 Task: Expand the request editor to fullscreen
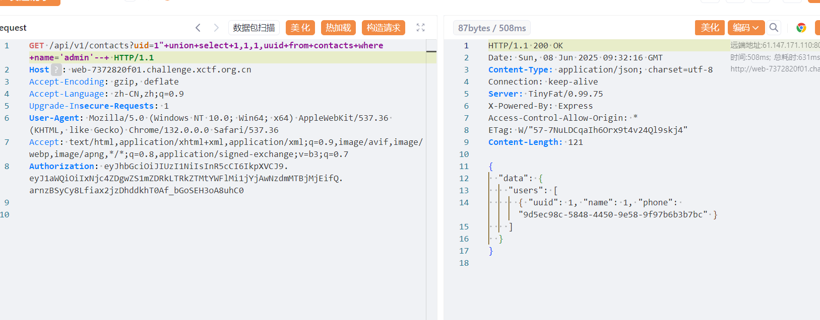click(420, 28)
